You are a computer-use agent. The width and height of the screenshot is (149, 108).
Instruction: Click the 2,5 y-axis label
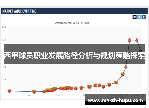click(5, 80)
